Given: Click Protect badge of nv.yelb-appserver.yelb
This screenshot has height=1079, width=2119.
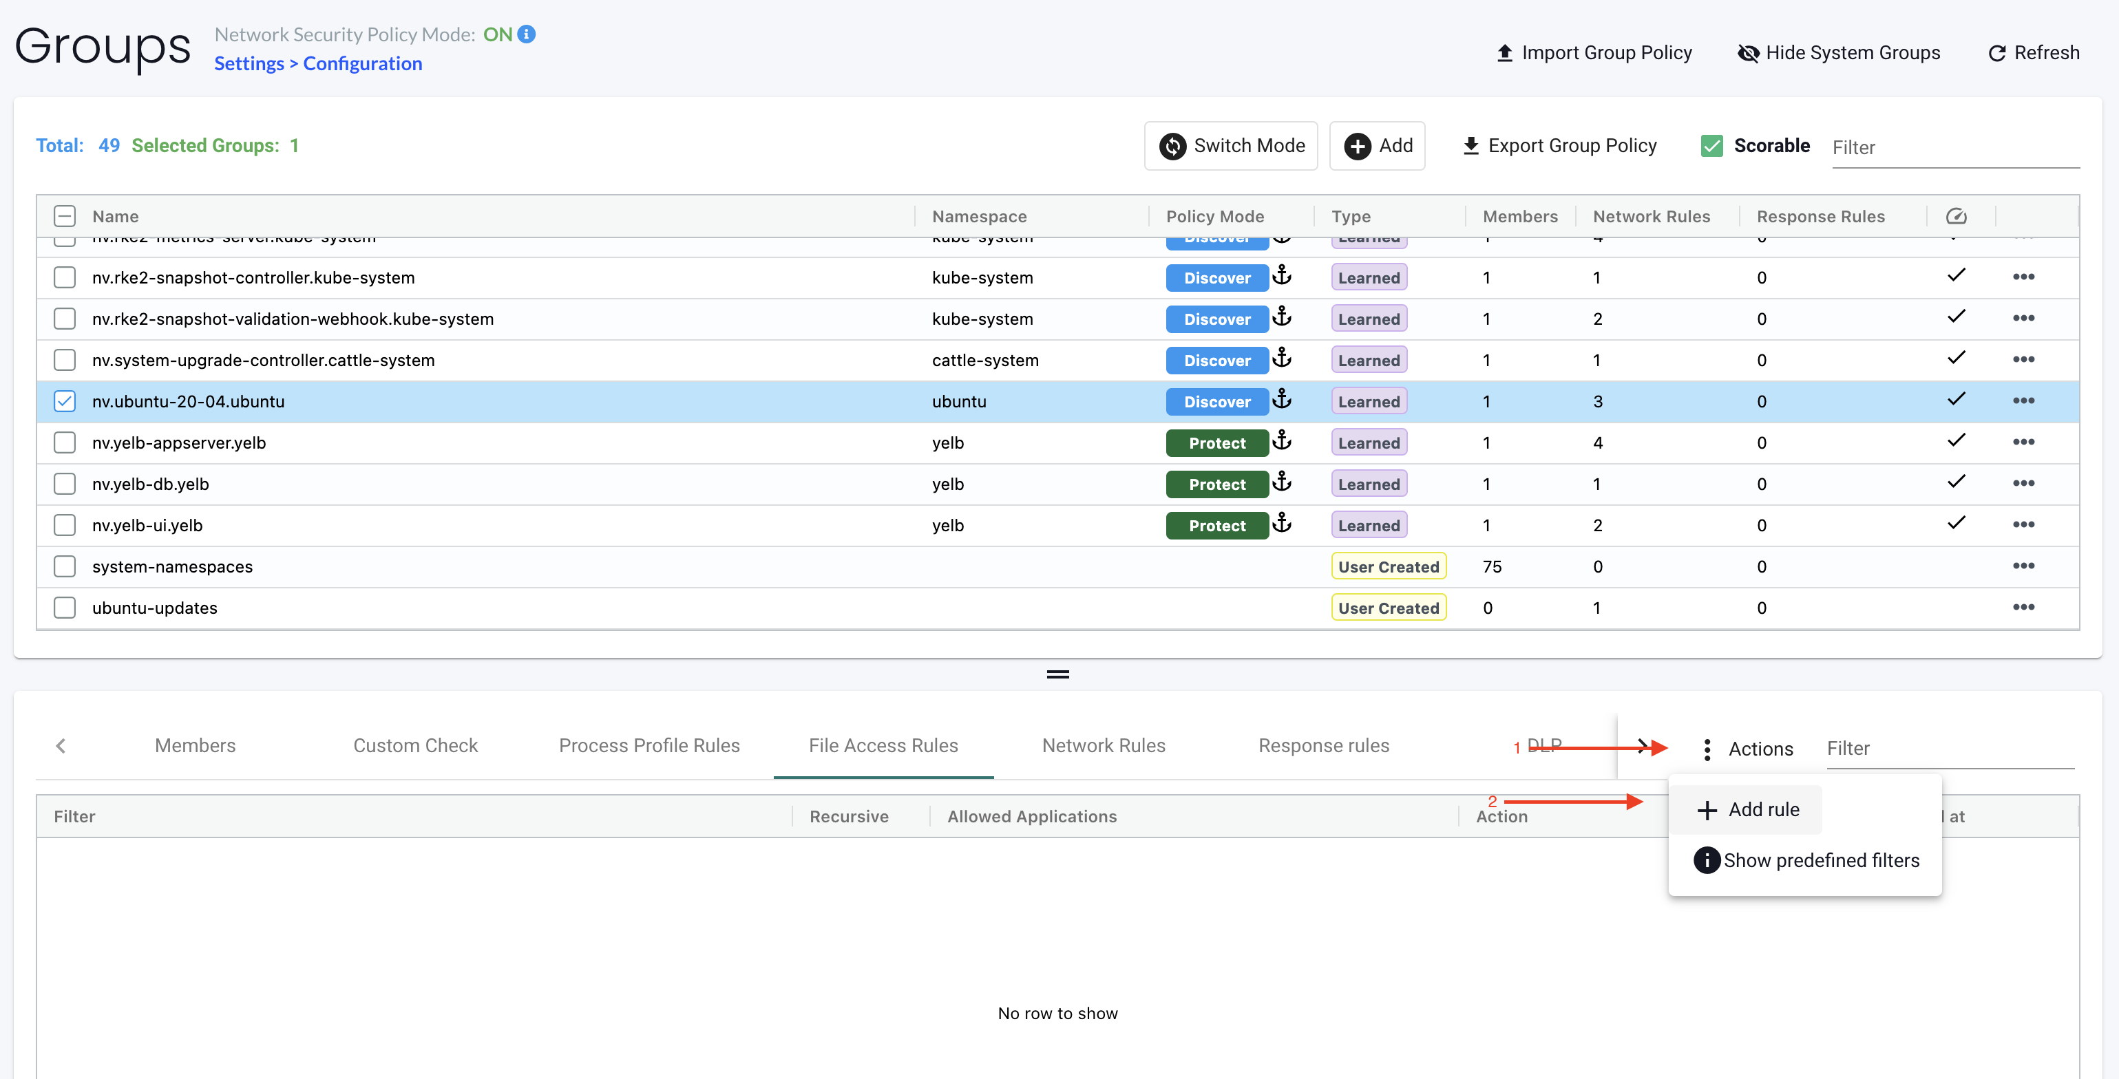Looking at the screenshot, I should point(1216,443).
